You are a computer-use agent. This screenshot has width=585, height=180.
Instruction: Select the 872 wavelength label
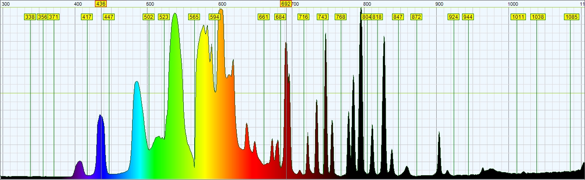click(x=416, y=17)
